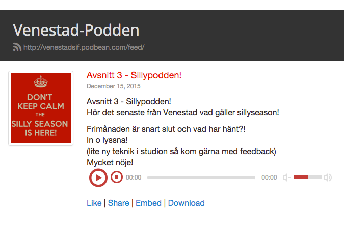Set volume to maximum with the loud speaker icon
This screenshot has width=344, height=238.
[328, 177]
